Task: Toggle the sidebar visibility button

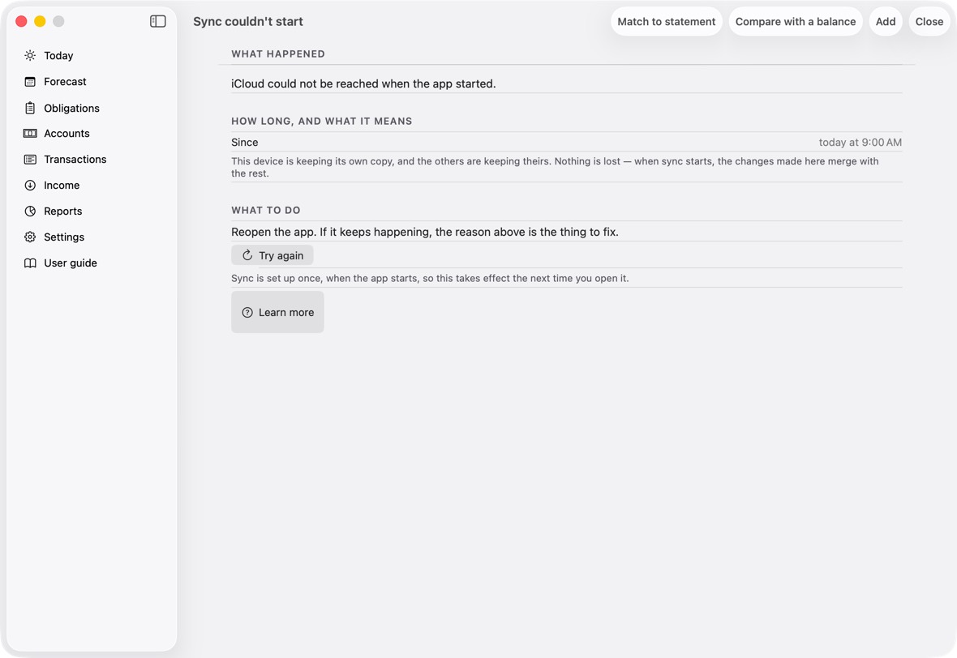Action: point(158,21)
